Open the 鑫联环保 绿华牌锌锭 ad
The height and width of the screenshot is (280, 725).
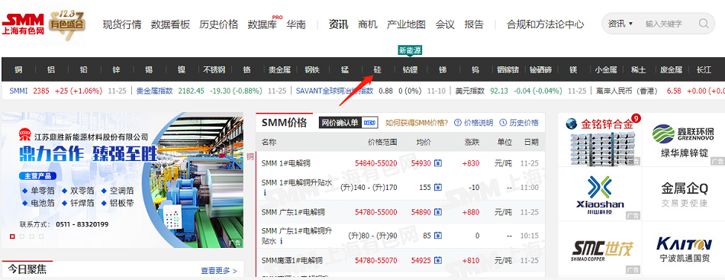pos(683,140)
